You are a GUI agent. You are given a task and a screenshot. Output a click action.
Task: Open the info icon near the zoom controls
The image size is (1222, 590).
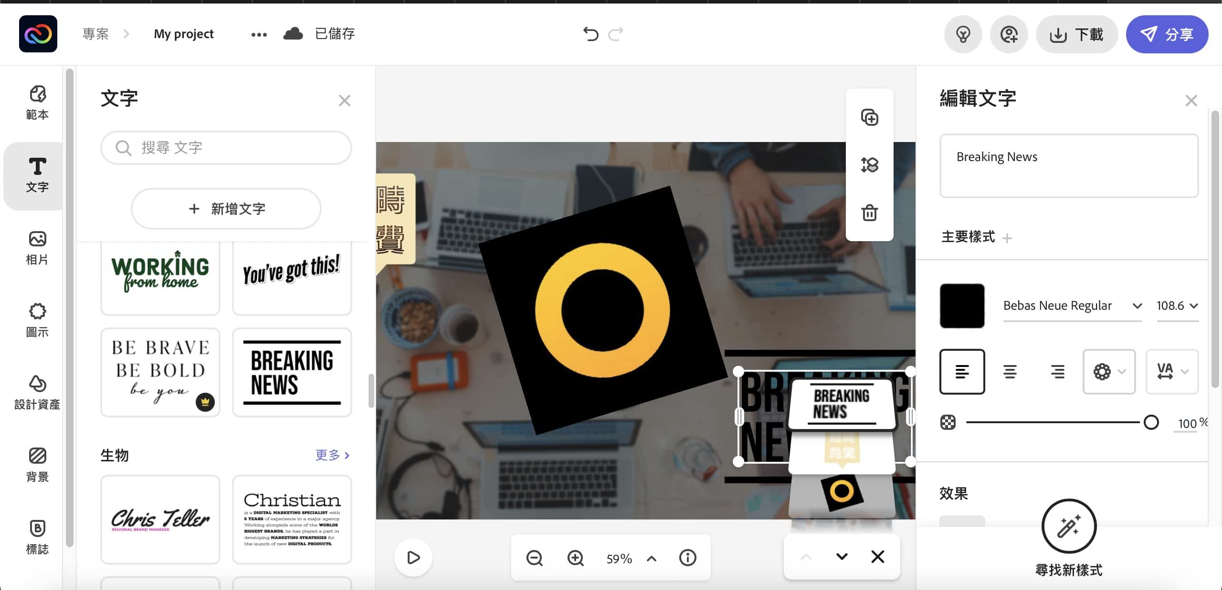pyautogui.click(x=687, y=558)
